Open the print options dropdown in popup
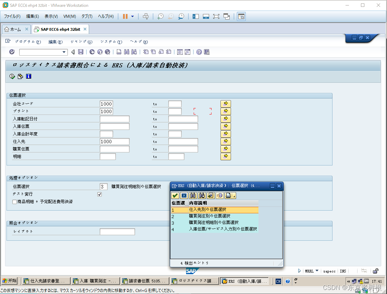Viewport: 387px width, 294px height. coord(234,196)
